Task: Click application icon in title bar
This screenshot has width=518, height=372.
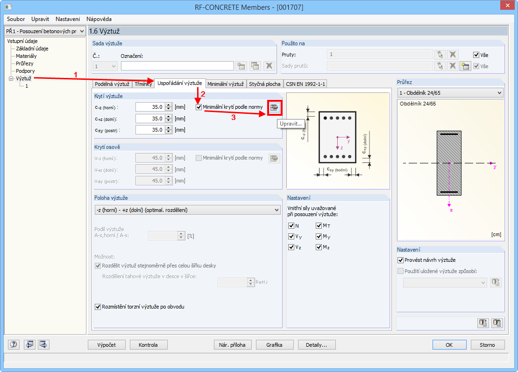Action: click(x=8, y=7)
